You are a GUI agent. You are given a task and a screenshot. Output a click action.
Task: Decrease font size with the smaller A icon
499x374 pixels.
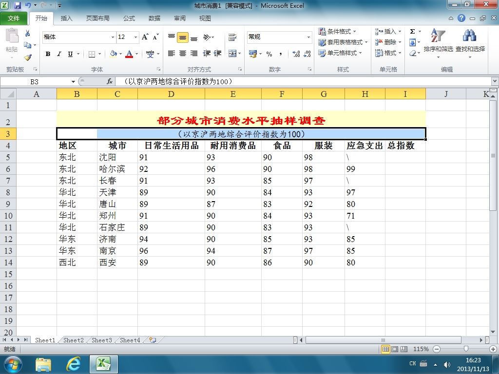click(x=155, y=37)
